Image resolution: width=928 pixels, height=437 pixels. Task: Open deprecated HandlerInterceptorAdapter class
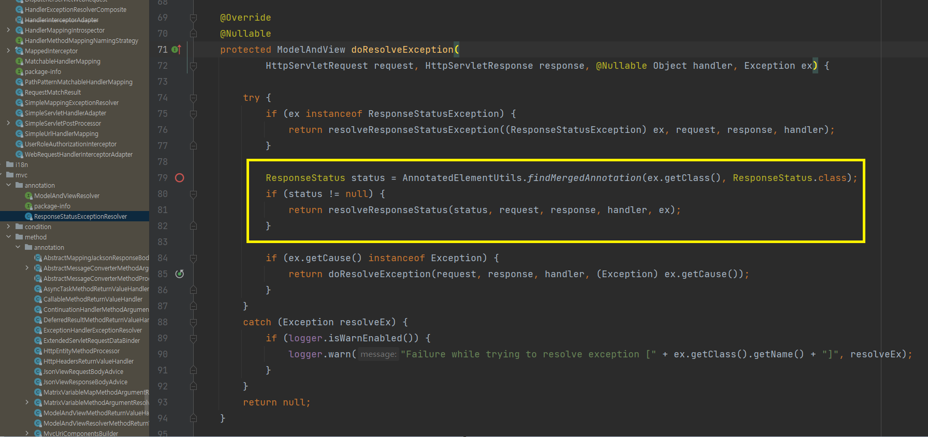[62, 20]
